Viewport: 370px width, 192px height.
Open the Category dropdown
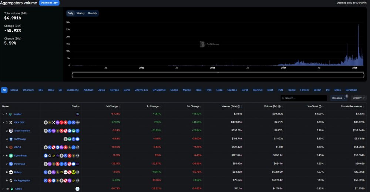tap(359, 98)
